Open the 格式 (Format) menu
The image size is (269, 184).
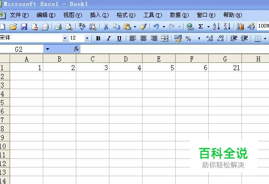(126, 15)
